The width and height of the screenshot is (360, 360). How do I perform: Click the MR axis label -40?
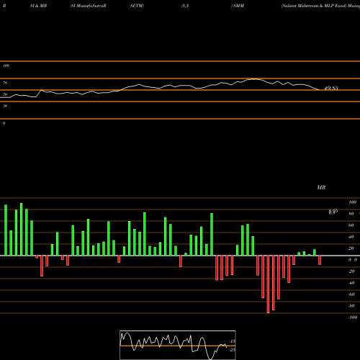click(x=351, y=283)
